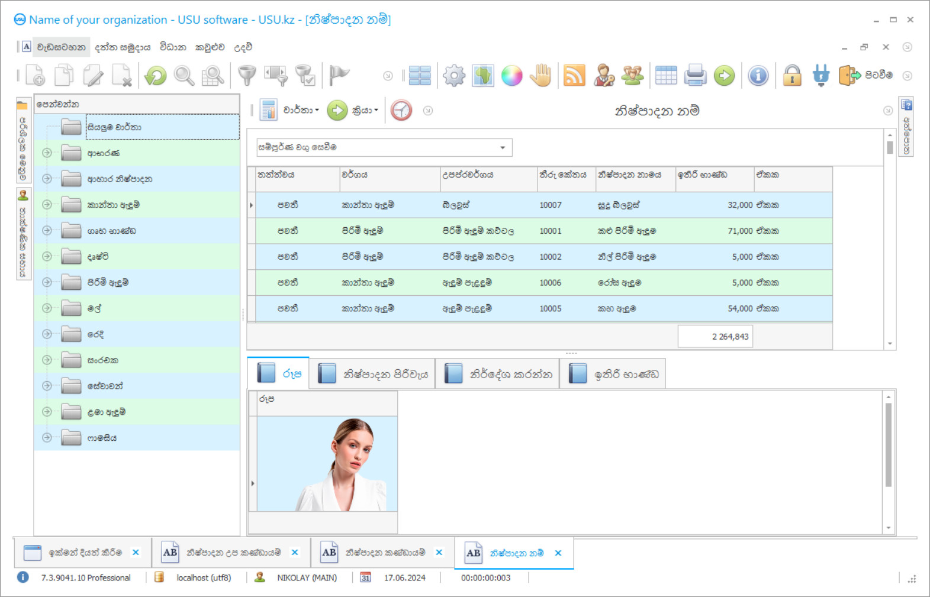
Task: Click the magnifying glass search icon
Action: click(x=184, y=76)
